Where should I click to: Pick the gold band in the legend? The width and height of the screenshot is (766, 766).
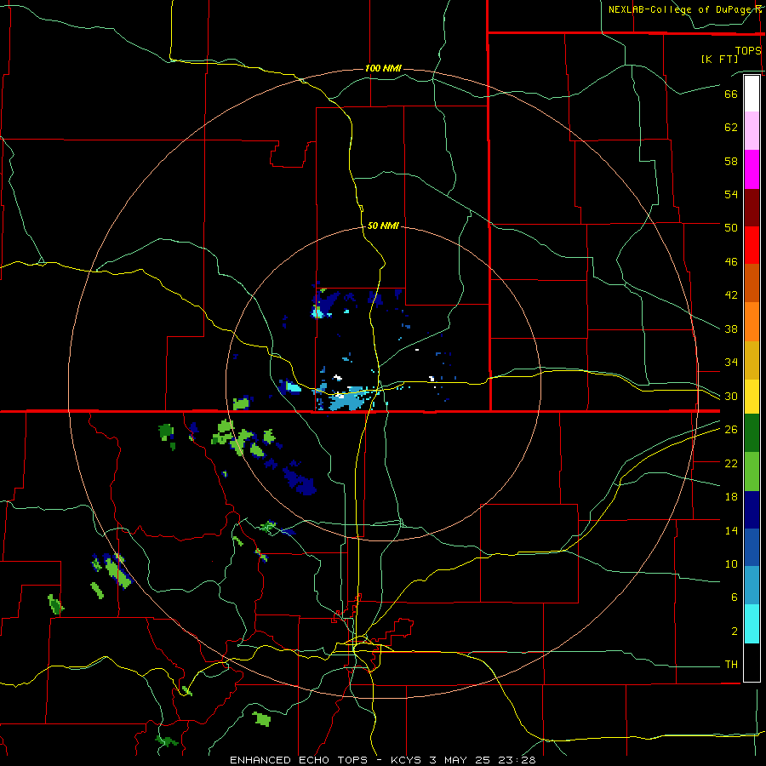tap(752, 360)
